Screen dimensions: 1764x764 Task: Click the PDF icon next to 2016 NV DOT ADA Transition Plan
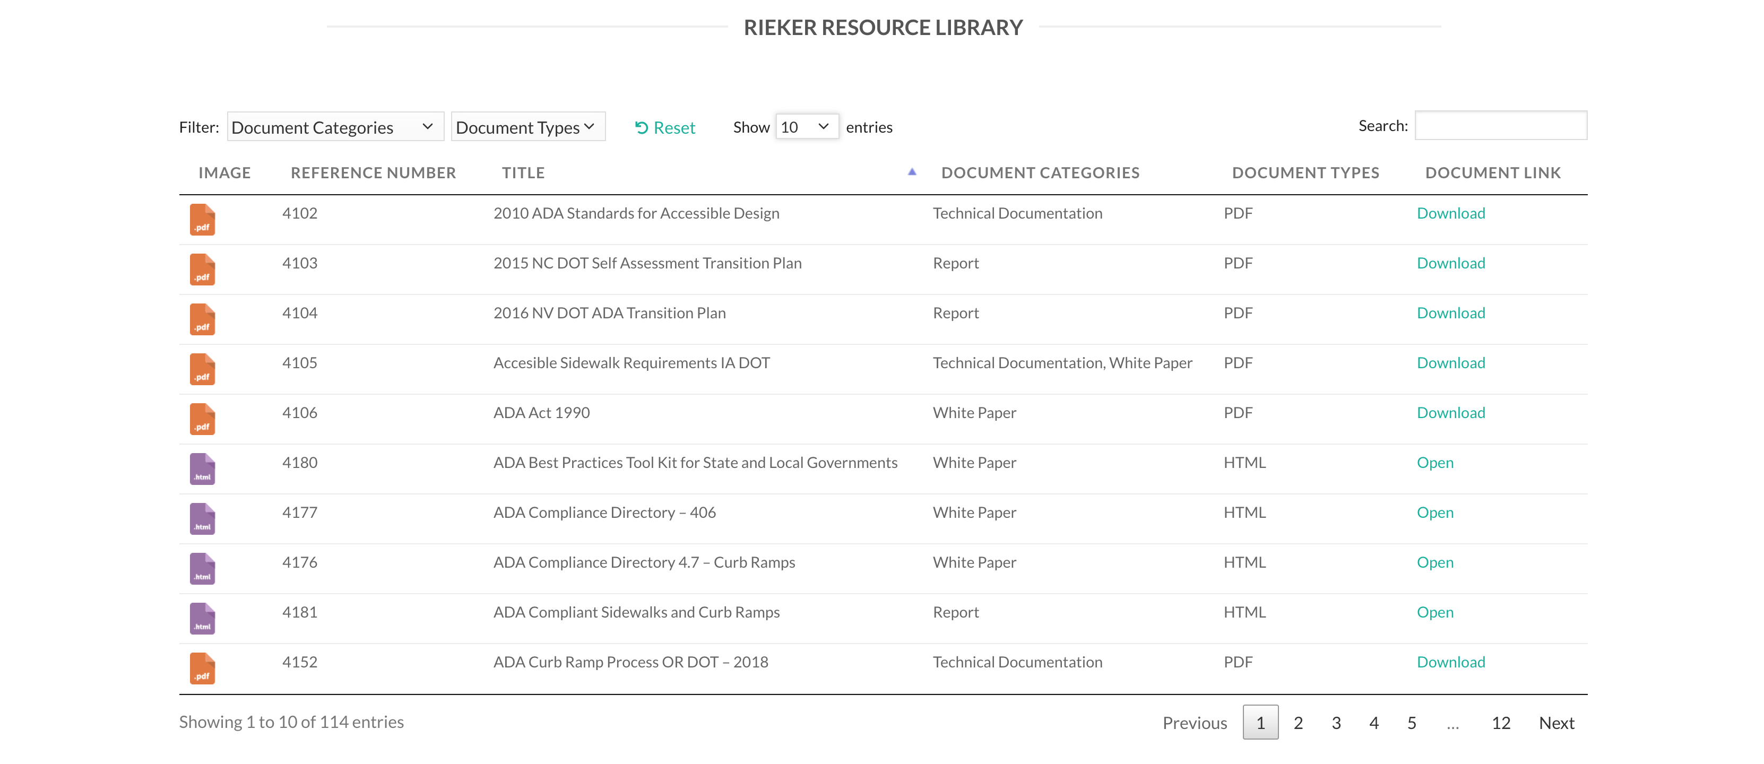click(x=202, y=319)
